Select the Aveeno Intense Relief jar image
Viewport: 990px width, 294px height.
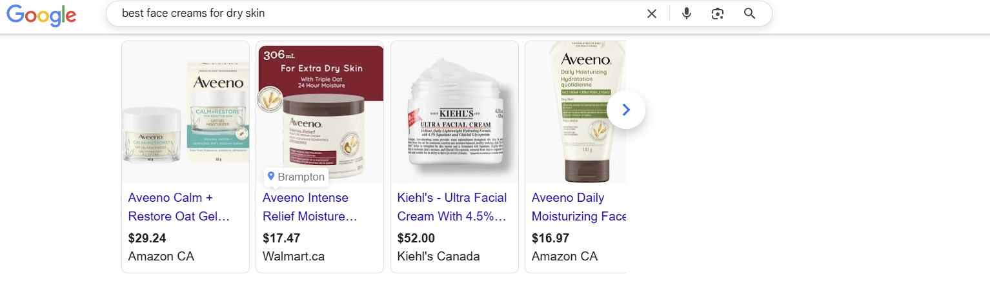[x=320, y=112]
